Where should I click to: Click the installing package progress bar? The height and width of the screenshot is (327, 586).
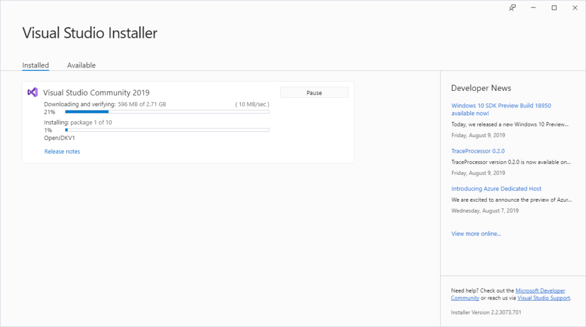tap(167, 130)
